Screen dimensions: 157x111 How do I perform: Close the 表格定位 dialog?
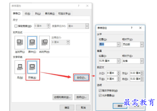point(140,28)
